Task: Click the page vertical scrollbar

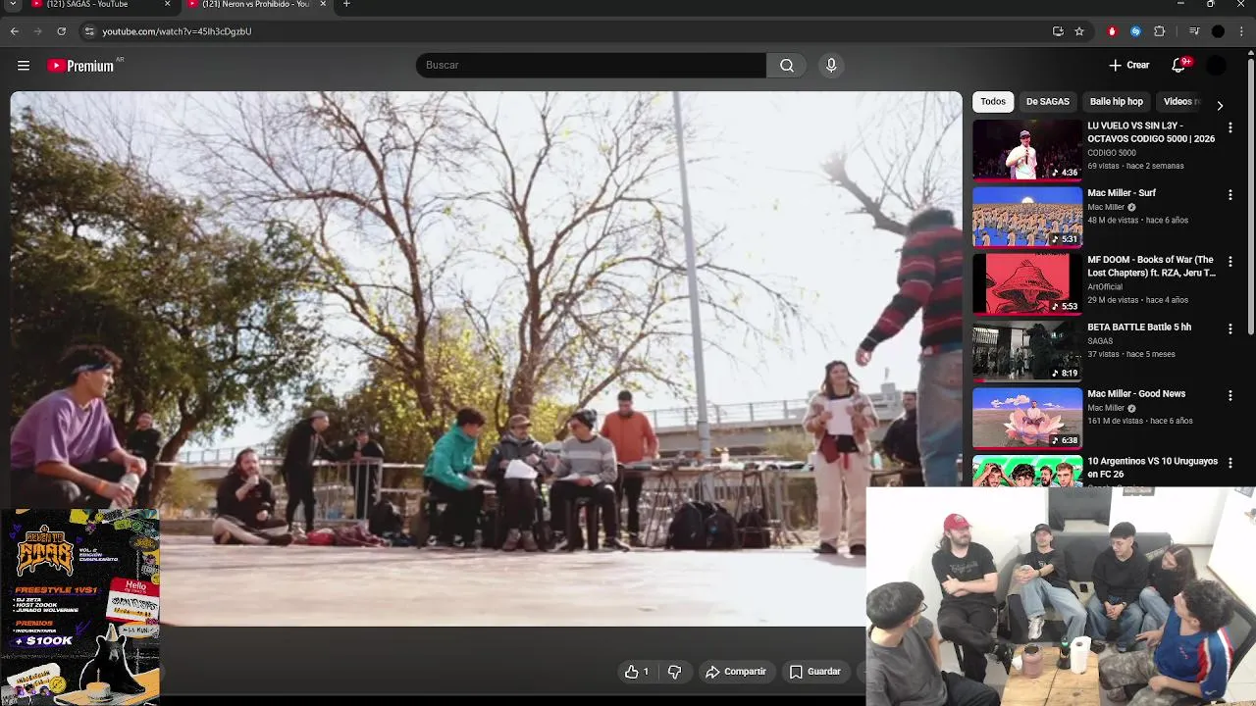Action: [1250, 196]
